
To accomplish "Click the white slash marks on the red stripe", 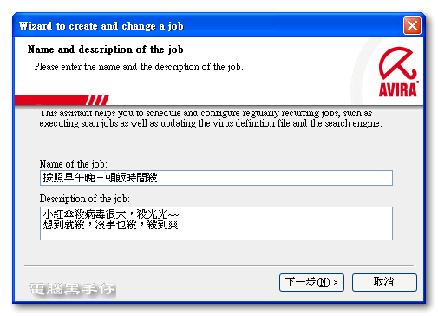I will 98,100.
